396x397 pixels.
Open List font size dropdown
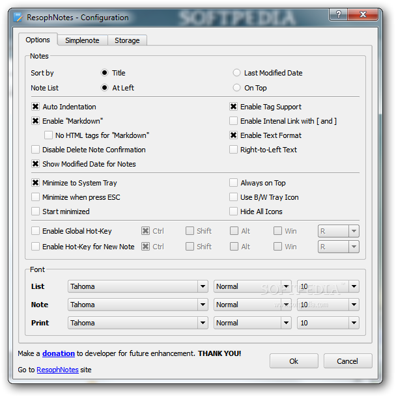pos(328,286)
